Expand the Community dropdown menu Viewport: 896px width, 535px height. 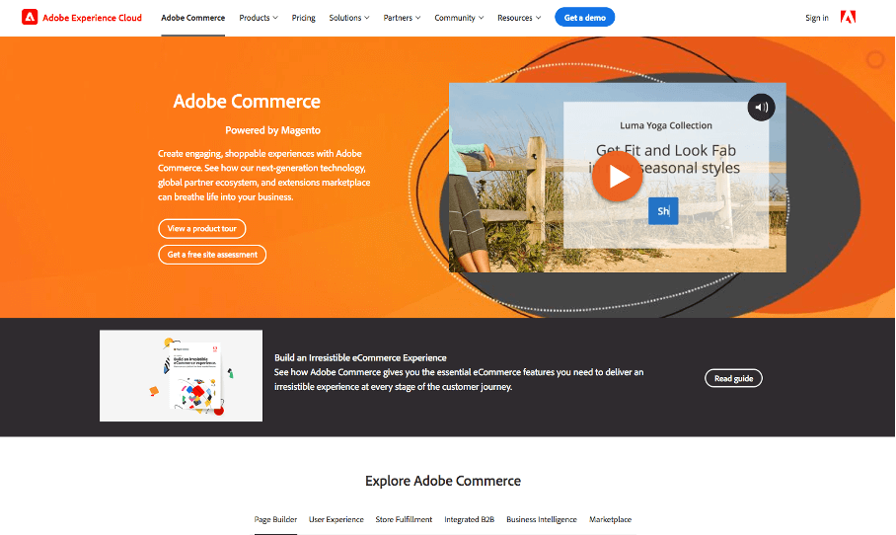coord(459,18)
